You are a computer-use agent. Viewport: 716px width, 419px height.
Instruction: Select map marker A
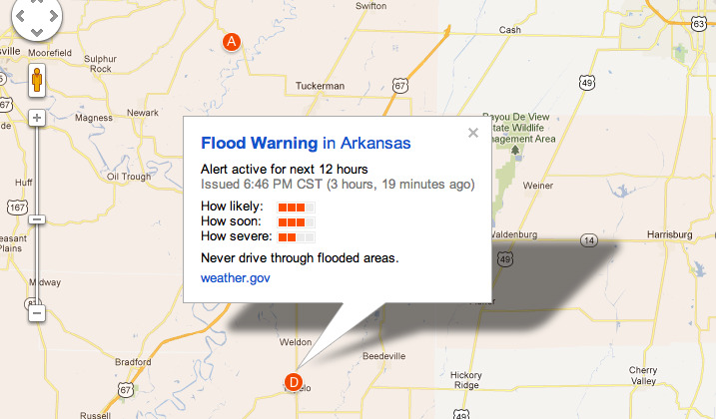[232, 42]
